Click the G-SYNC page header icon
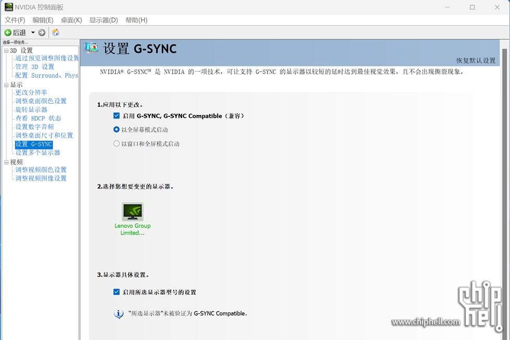Screen dimensions: 510x340 pos(92,48)
